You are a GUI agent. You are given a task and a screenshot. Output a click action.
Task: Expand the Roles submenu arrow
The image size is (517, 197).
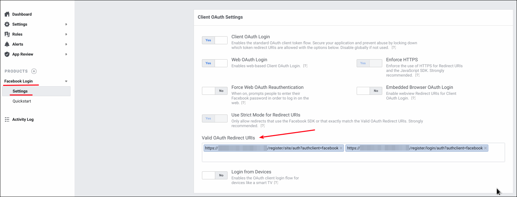[x=66, y=34]
